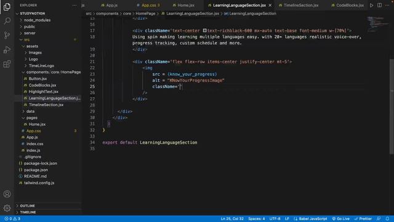Click components in the breadcrumb

point(107,14)
